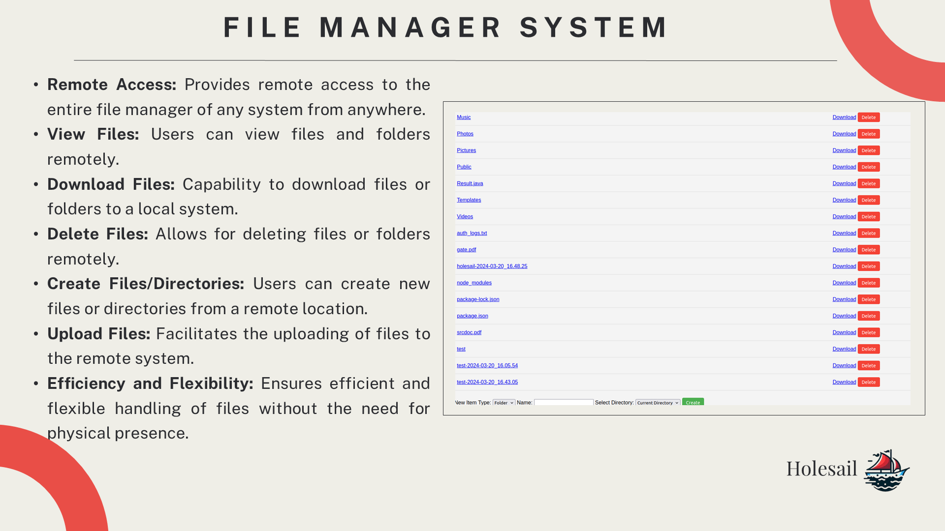
Task: Open the Videos folder link
Action: (465, 217)
